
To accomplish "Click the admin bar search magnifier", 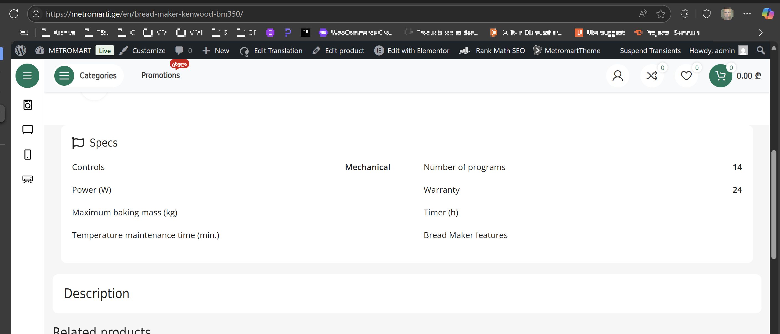I will [x=760, y=51].
